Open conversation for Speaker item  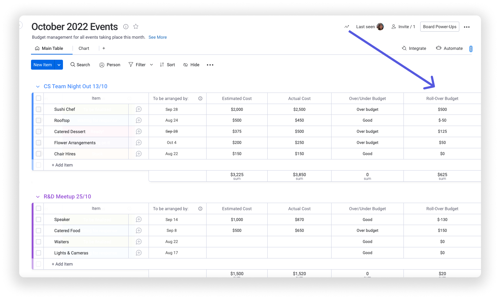point(139,219)
